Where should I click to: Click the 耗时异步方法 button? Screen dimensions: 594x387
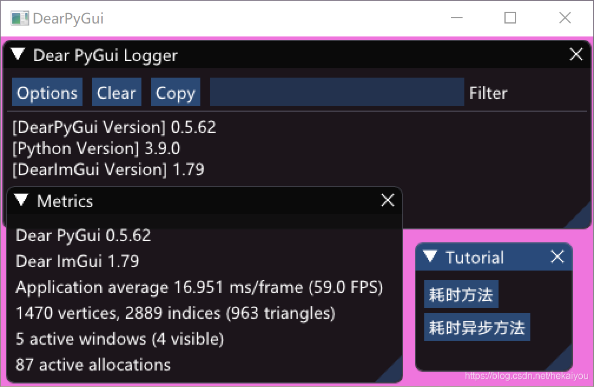click(x=477, y=327)
